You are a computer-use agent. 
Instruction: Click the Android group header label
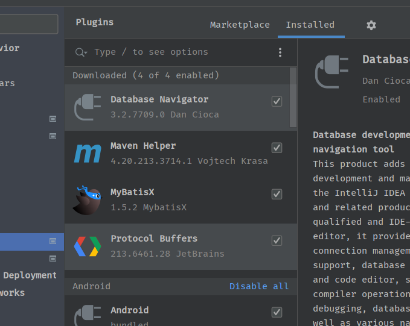pos(91,286)
